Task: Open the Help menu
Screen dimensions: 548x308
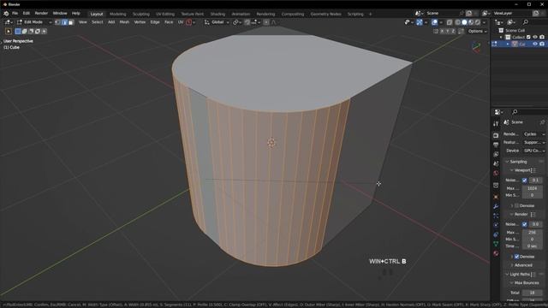Action: coord(76,14)
